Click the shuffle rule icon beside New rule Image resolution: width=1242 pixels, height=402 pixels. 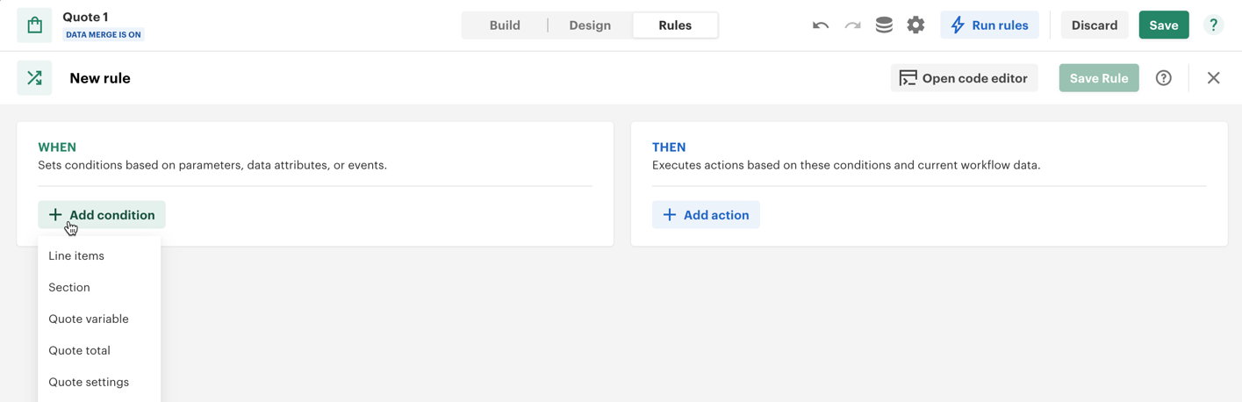tap(34, 78)
